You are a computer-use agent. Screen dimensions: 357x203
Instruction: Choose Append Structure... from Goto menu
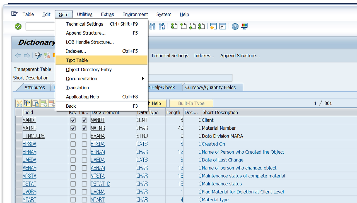[x=102, y=33]
